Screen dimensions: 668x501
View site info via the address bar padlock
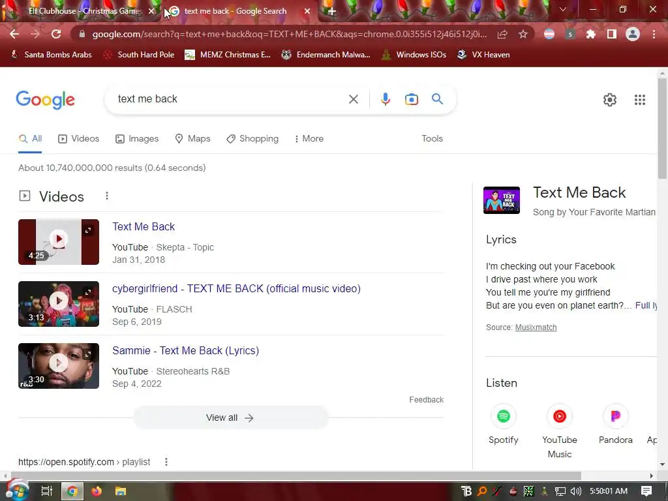82,34
